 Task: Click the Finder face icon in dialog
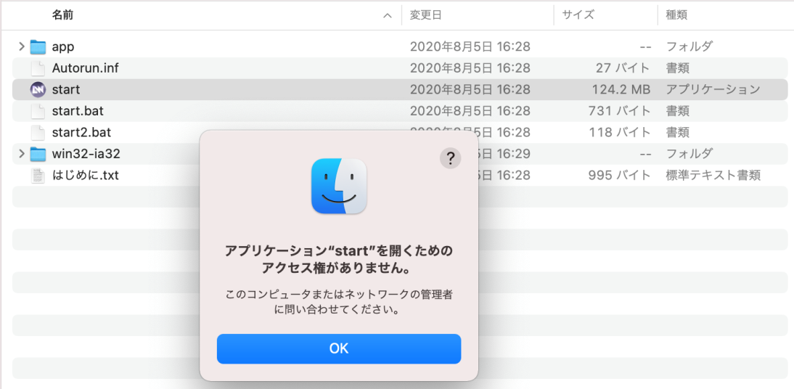pos(339,187)
